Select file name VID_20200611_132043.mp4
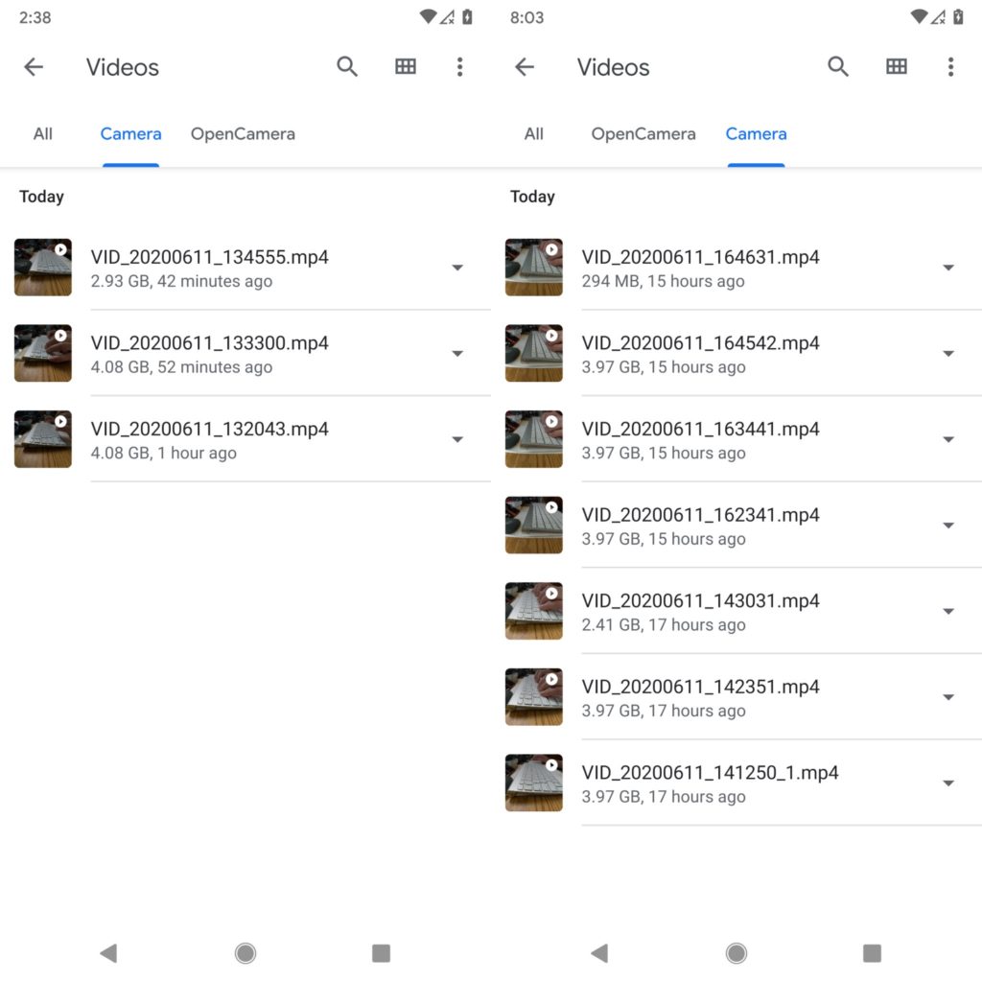This screenshot has width=982, height=982. [x=209, y=429]
